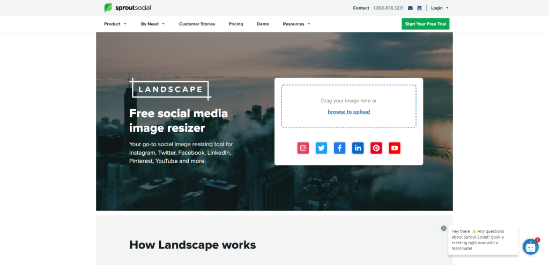Open the Pricing page
Image resolution: width=549 pixels, height=265 pixels.
236,24
